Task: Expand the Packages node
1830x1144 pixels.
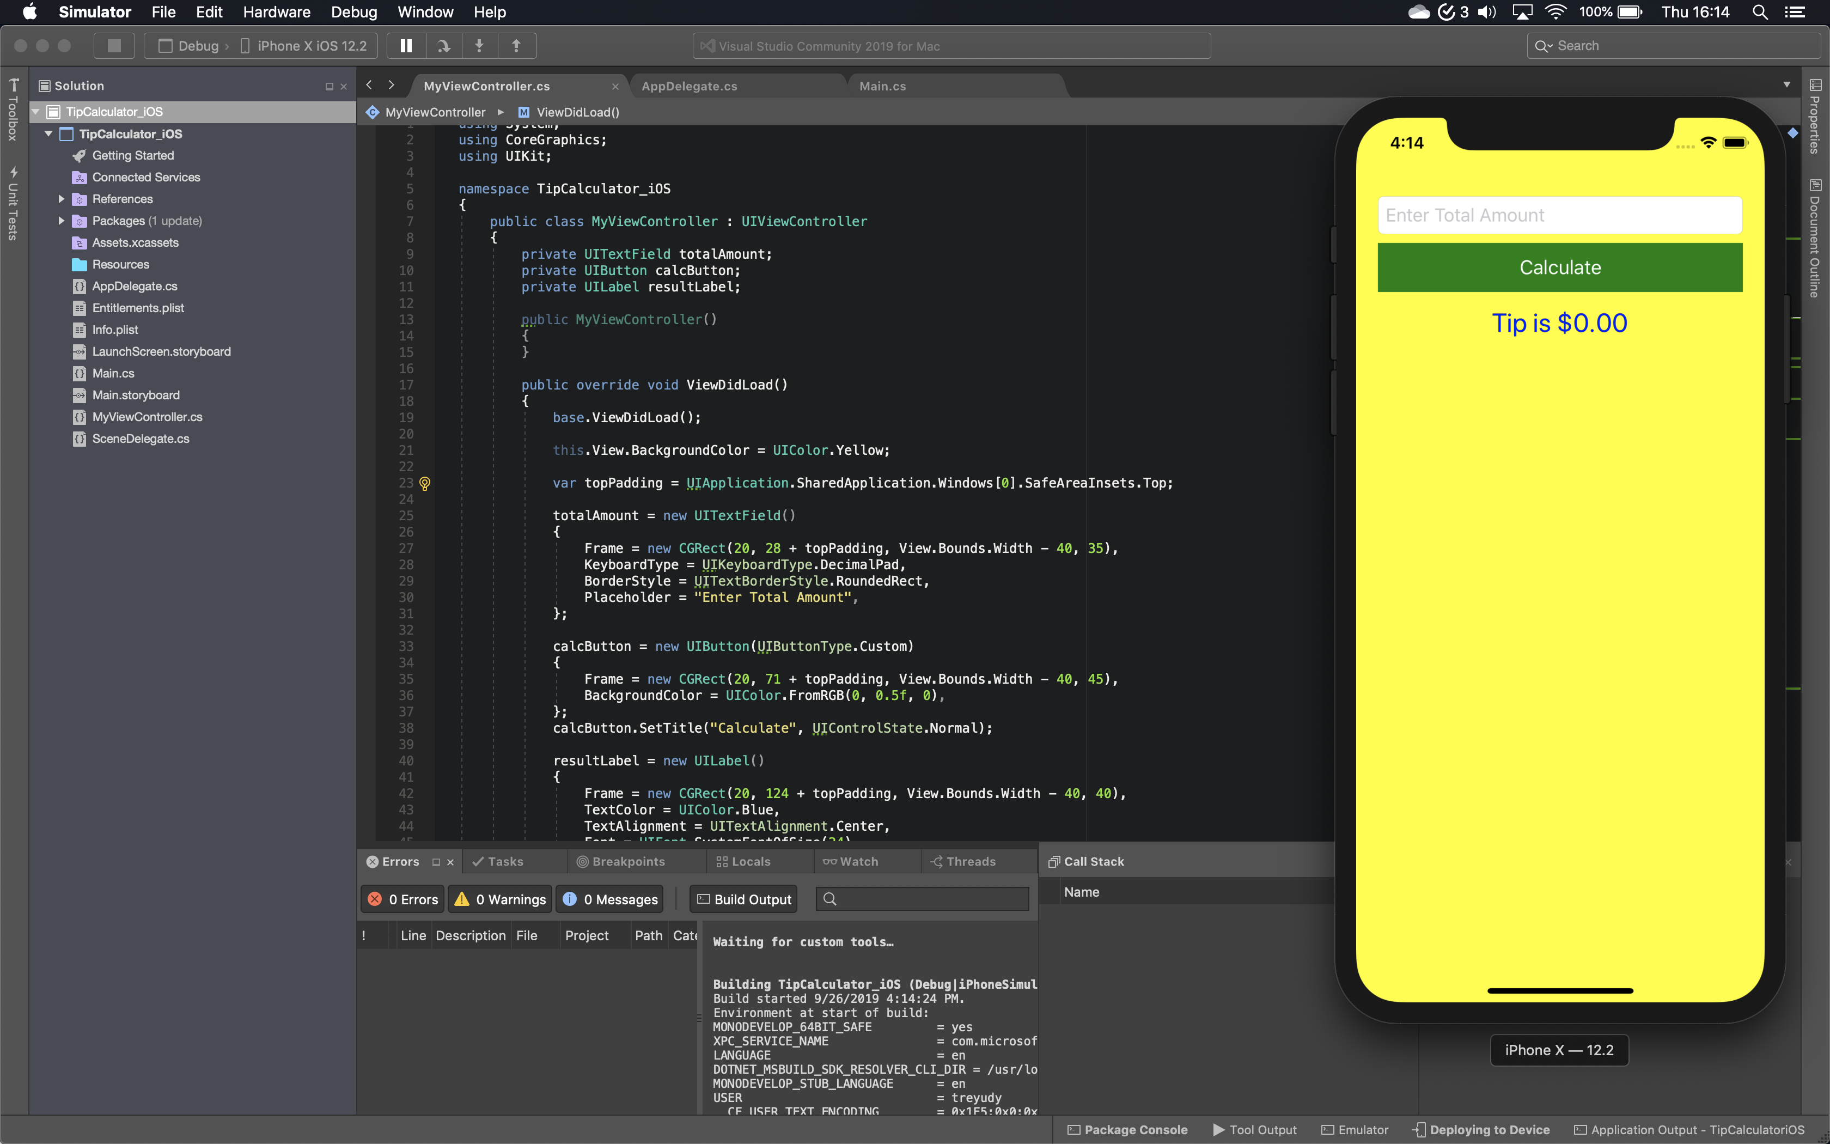Action: click(61, 220)
